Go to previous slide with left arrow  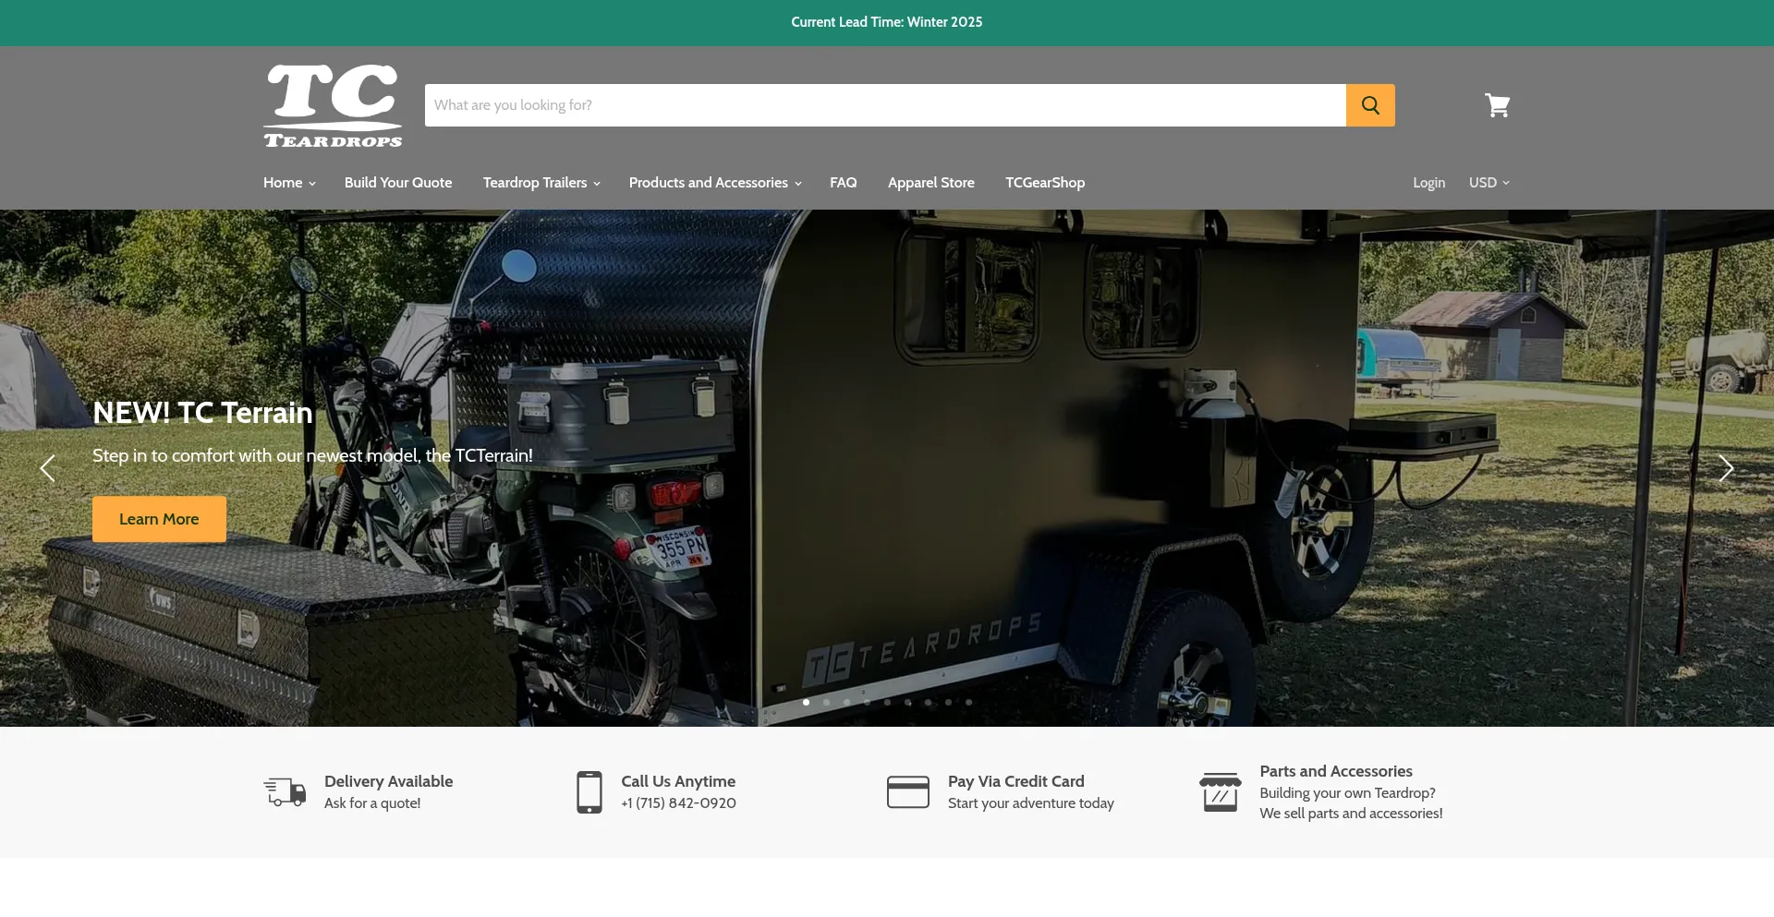[48, 468]
